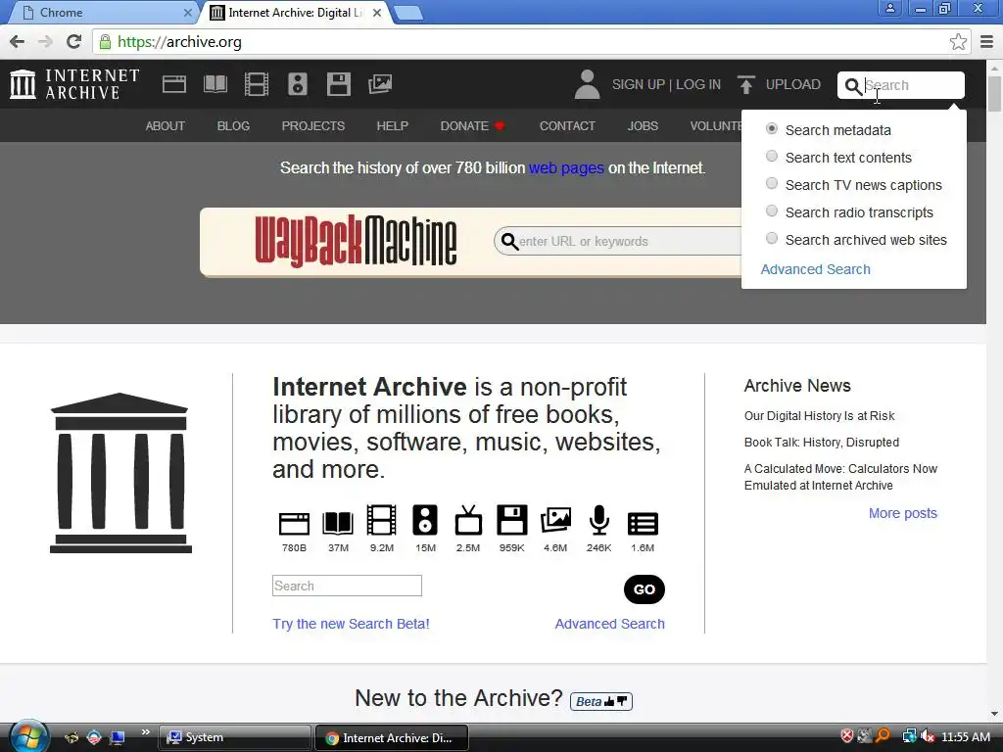Click the upload arrow icon

745,84
